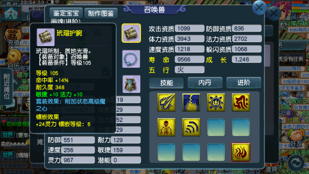Select the blue ring collar equipment slot
The height and width of the screenshot is (174, 309).
tap(131, 59)
